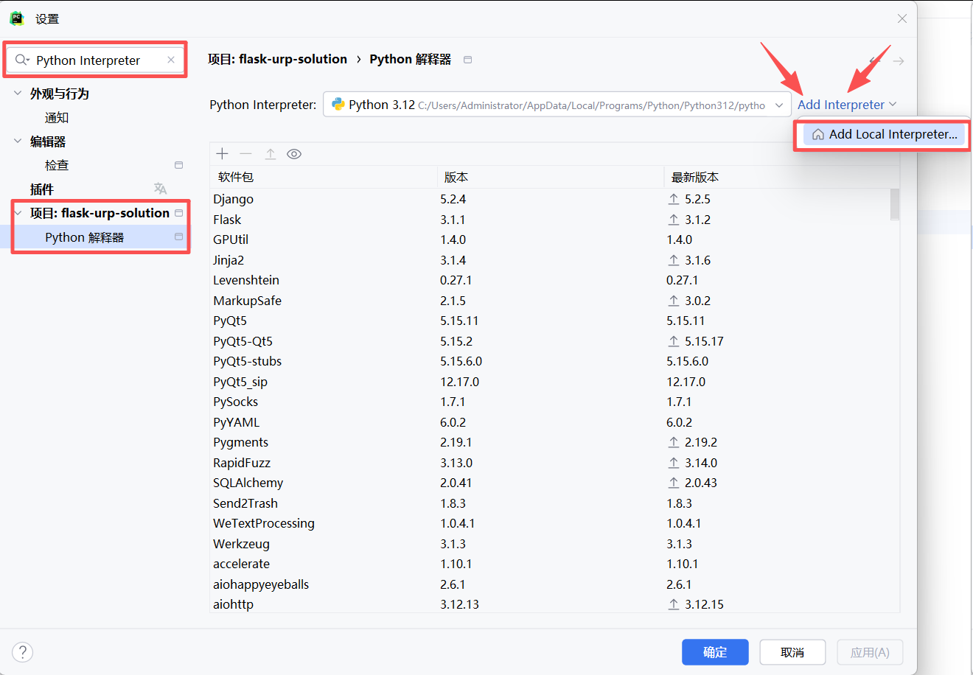Select the WeTextProcessing package row
Screen dimensions: 973x675
(550, 523)
